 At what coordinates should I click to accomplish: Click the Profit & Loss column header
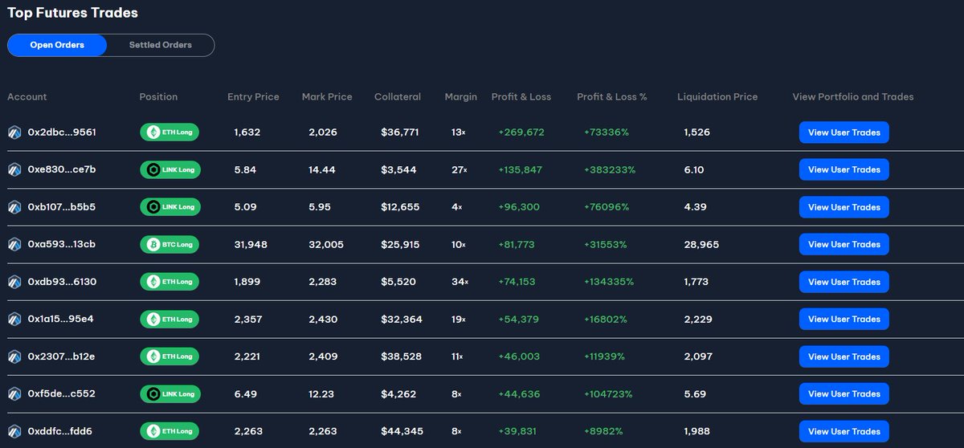point(521,96)
